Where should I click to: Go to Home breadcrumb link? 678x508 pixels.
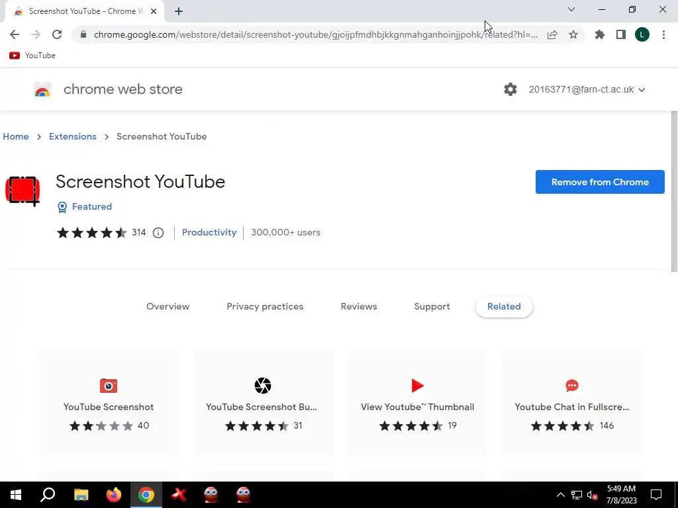(16, 136)
